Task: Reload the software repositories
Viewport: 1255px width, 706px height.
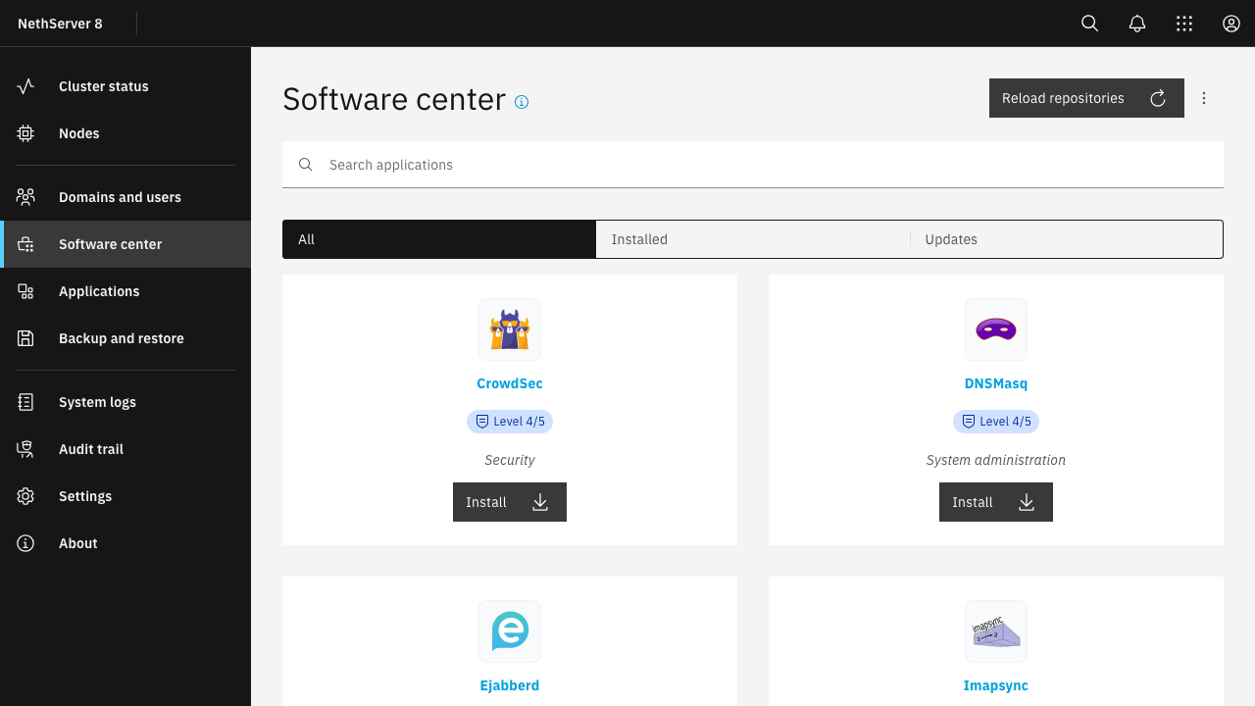Action: click(1086, 98)
